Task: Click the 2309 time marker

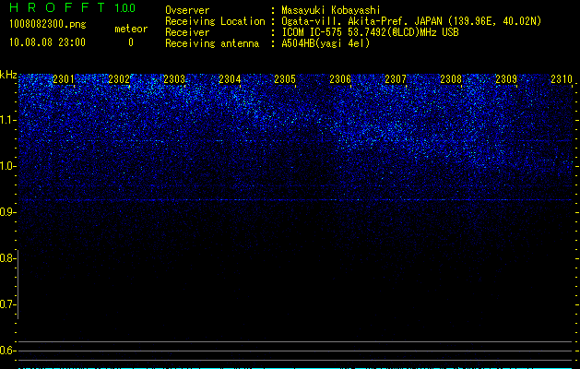Action: pyautogui.click(x=506, y=79)
